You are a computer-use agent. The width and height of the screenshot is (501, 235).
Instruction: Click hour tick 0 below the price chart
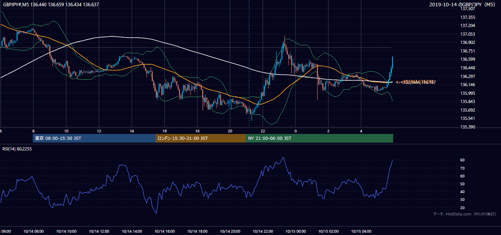point(296,131)
